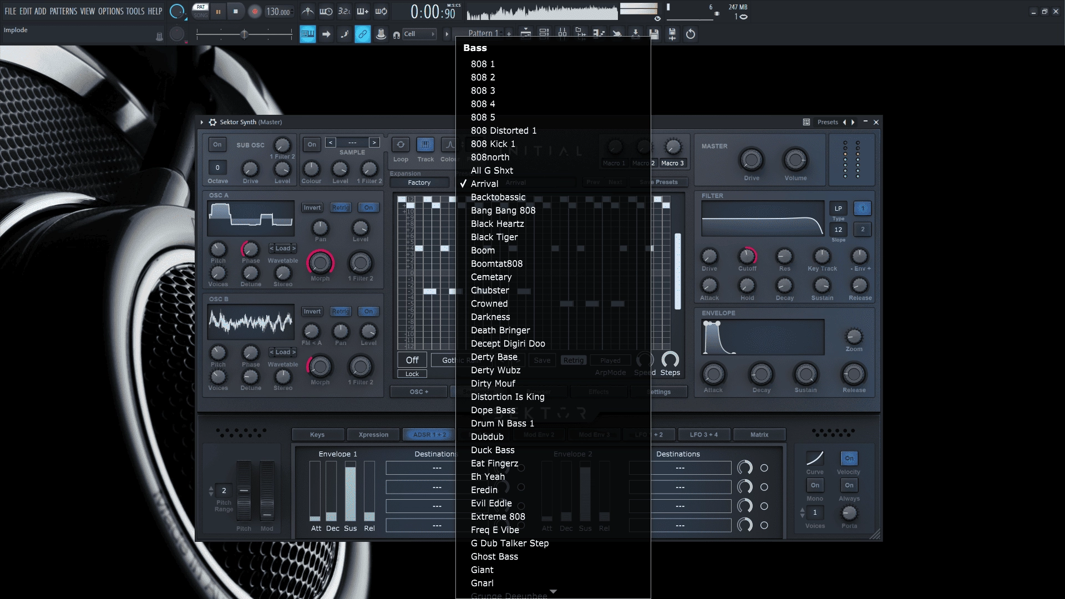
Task: Open the Cell snap dropdown
Action: tap(419, 34)
